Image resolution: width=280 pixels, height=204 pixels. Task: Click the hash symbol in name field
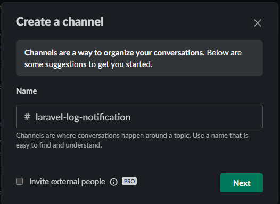pyautogui.click(x=27, y=117)
